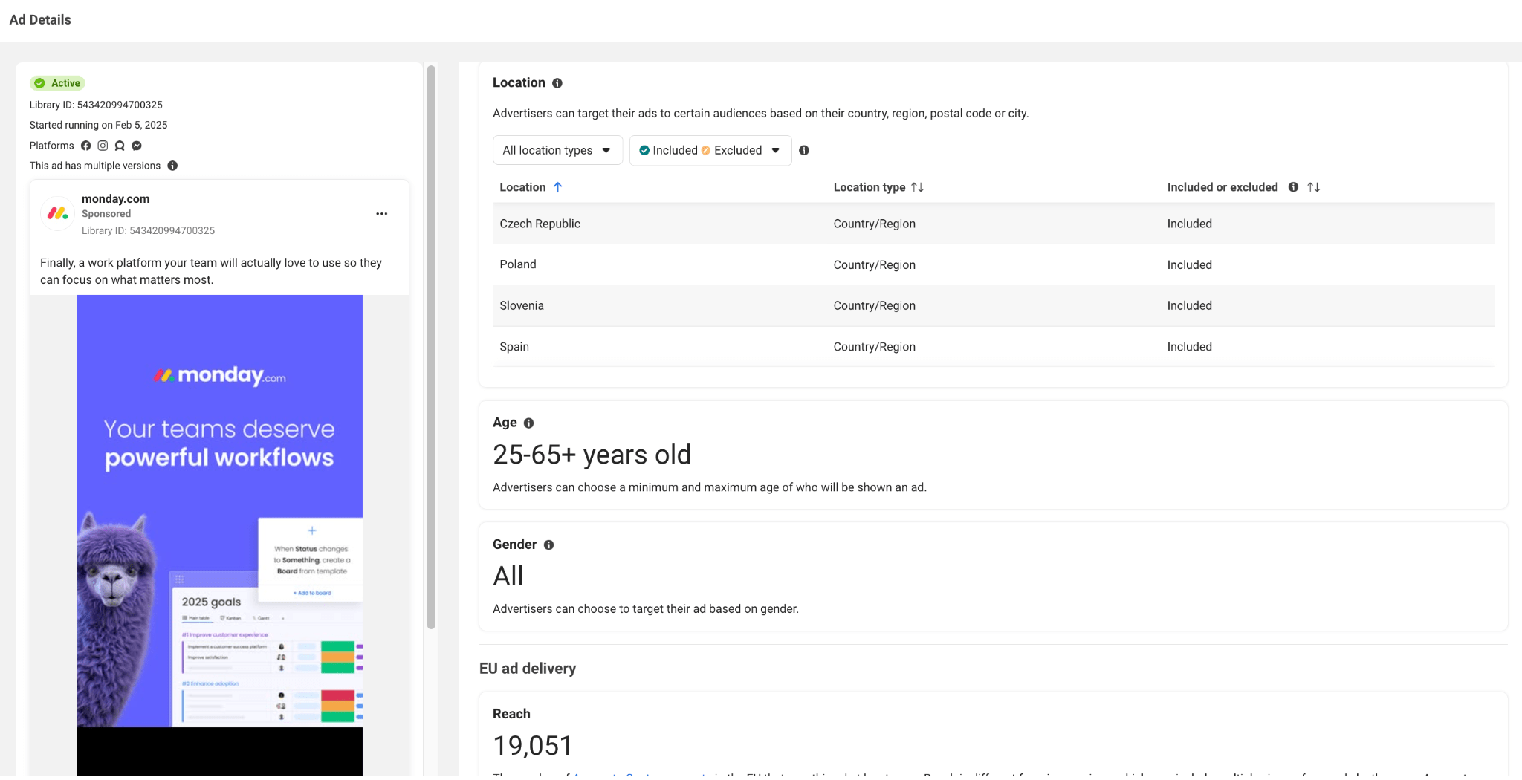Toggle sorting on the Included or excluded column
The image size is (1522, 780).
[x=1314, y=187]
